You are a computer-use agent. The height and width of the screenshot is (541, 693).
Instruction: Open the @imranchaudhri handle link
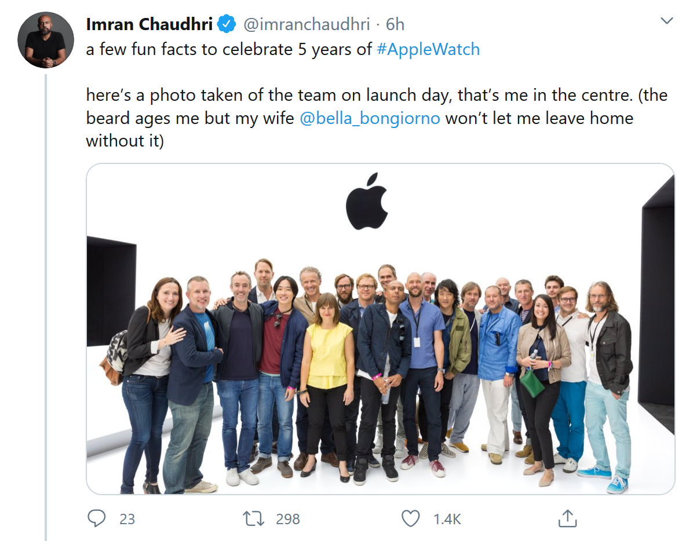click(x=304, y=24)
